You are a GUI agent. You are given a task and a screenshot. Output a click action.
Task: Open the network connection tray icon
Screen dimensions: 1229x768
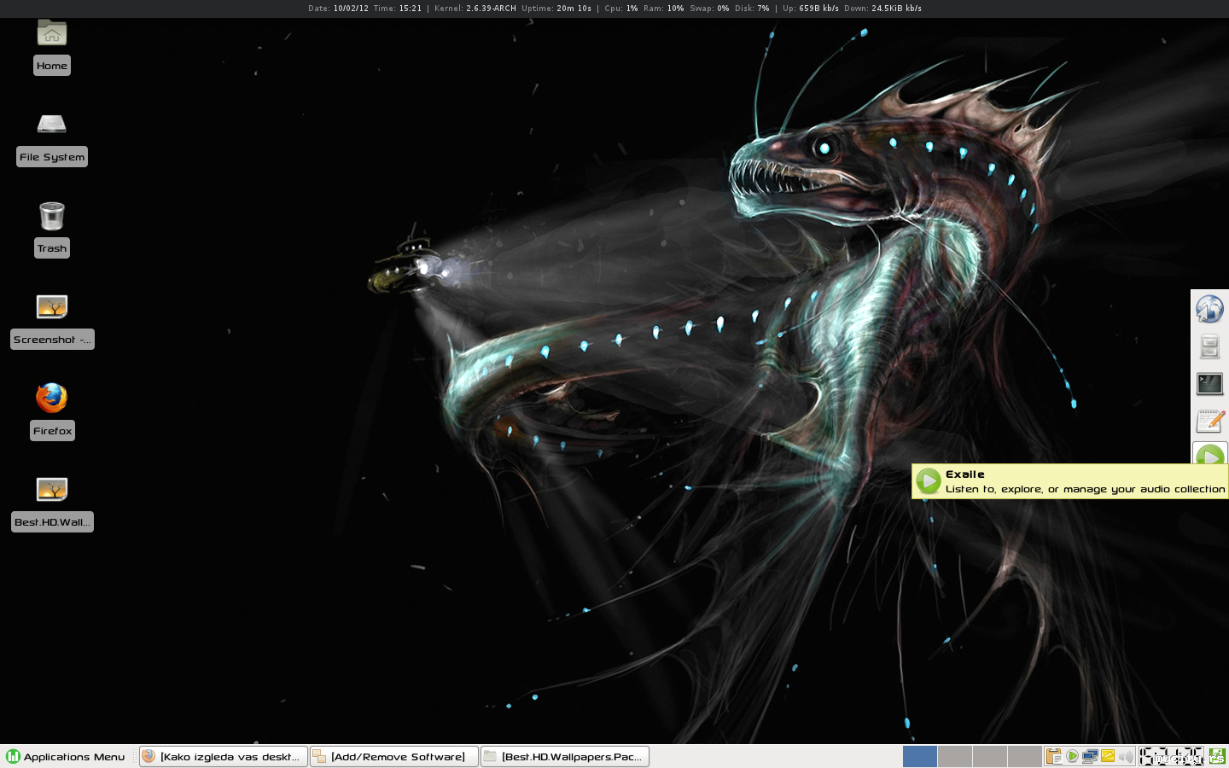(x=1090, y=757)
